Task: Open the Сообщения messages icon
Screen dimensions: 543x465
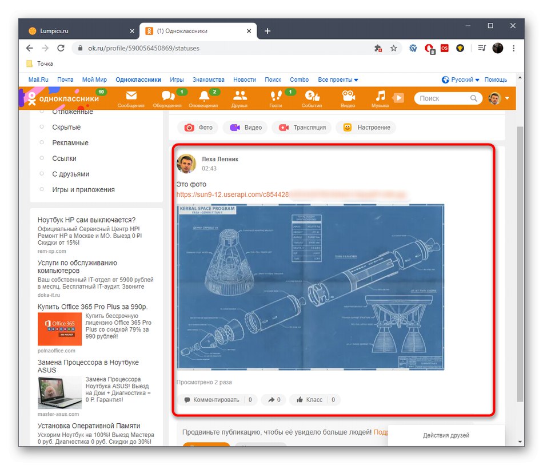Action: pos(131,98)
